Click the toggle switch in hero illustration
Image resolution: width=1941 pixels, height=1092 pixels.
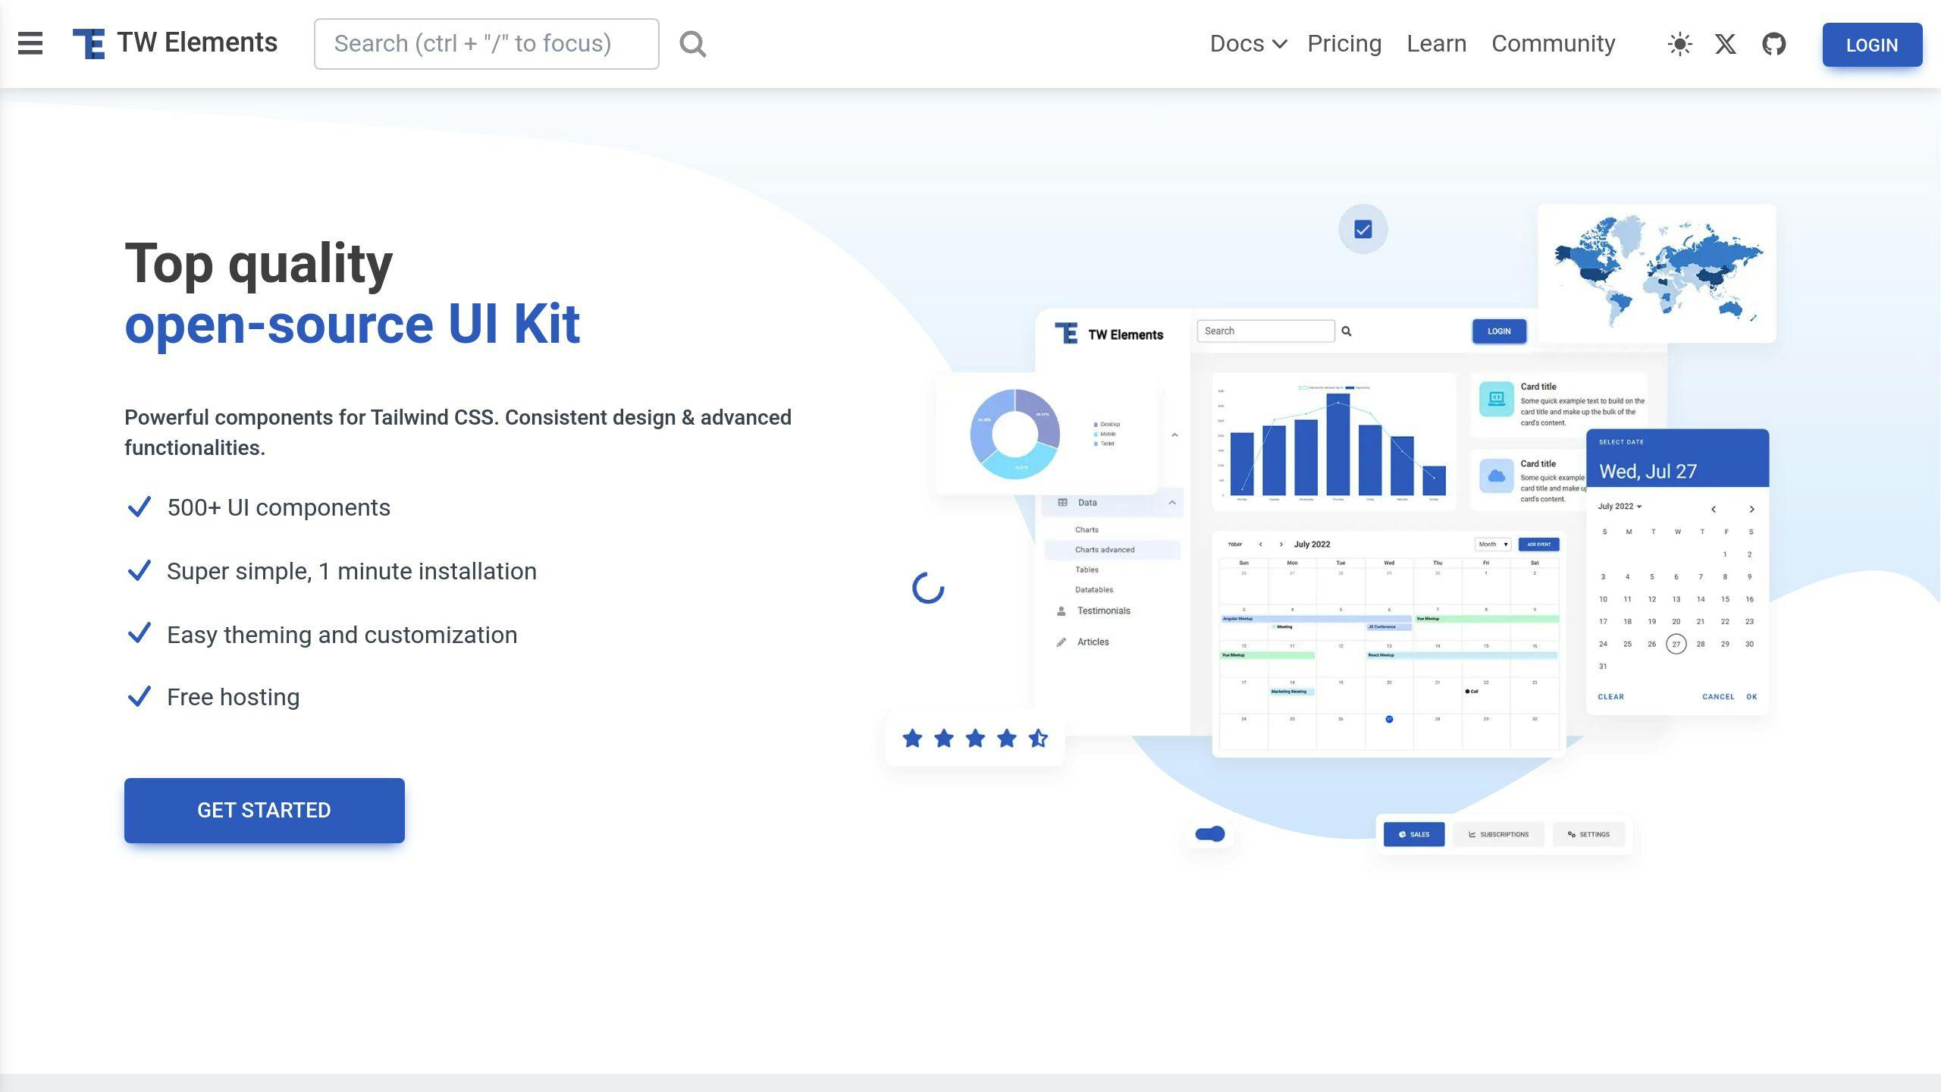(x=1210, y=834)
